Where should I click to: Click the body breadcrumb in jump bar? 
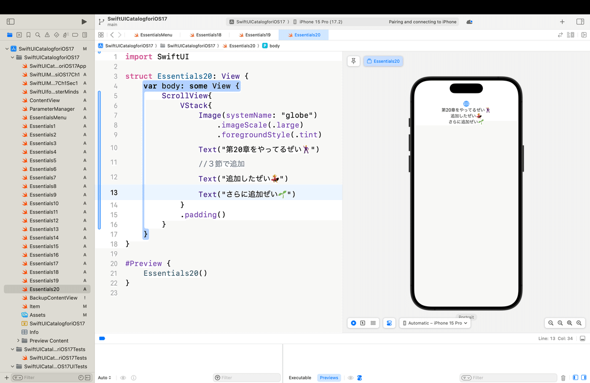[271, 45]
